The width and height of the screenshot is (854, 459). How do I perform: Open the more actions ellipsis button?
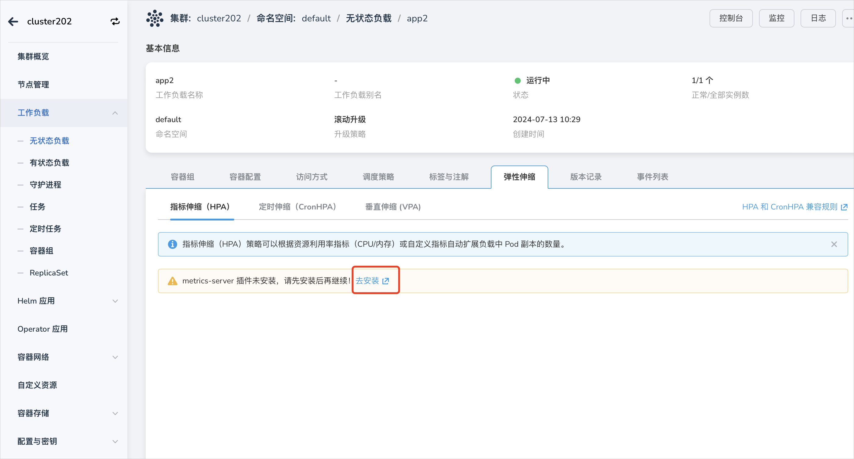848,18
